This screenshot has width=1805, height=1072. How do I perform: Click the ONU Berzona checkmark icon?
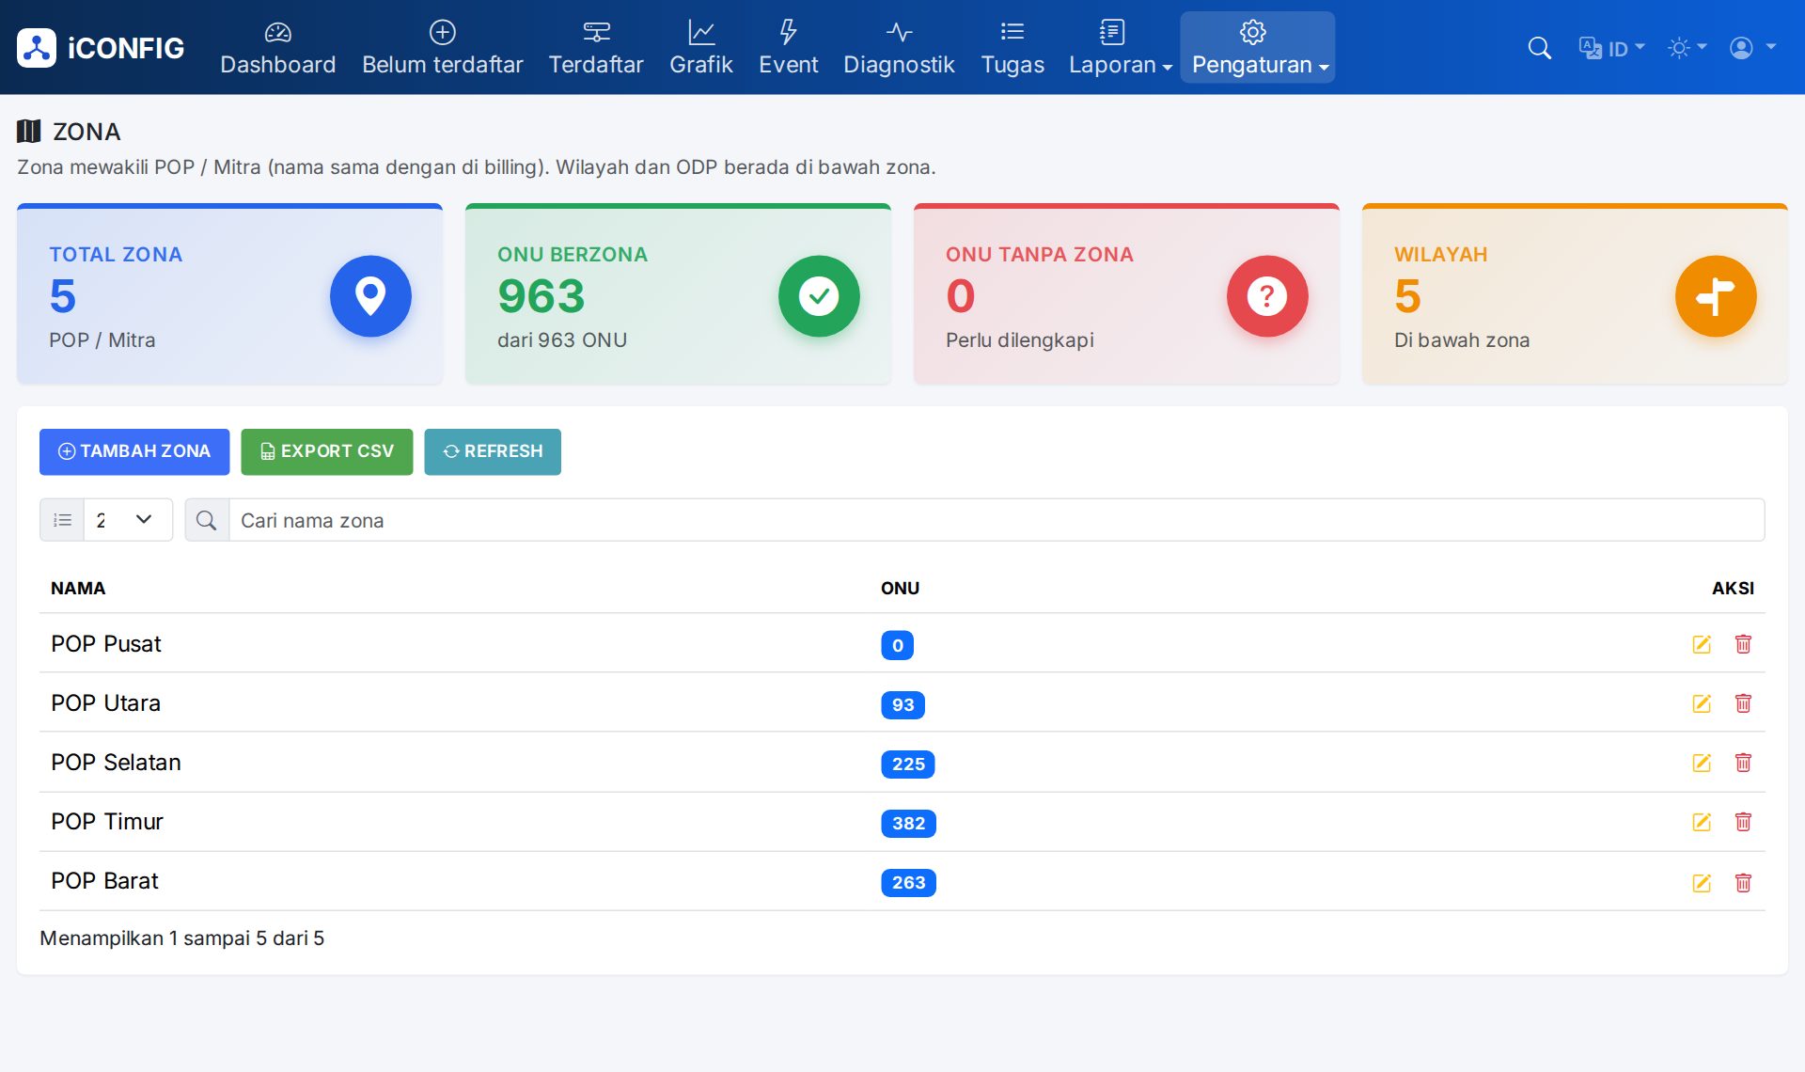[819, 296]
